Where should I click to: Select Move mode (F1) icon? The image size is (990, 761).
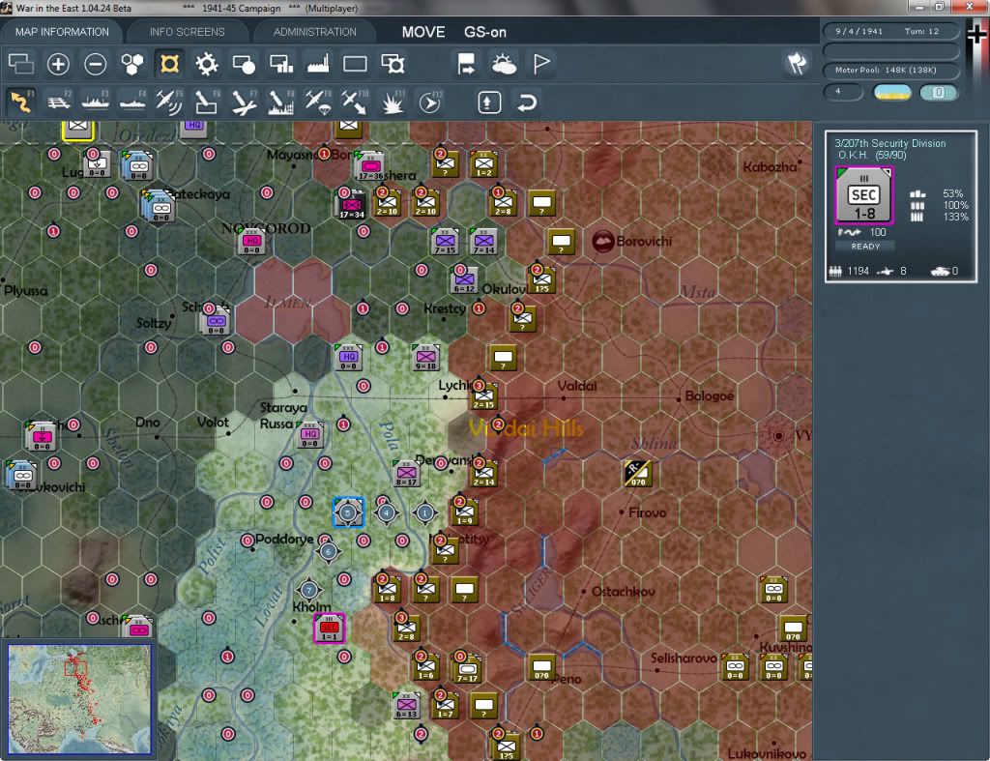click(x=21, y=102)
